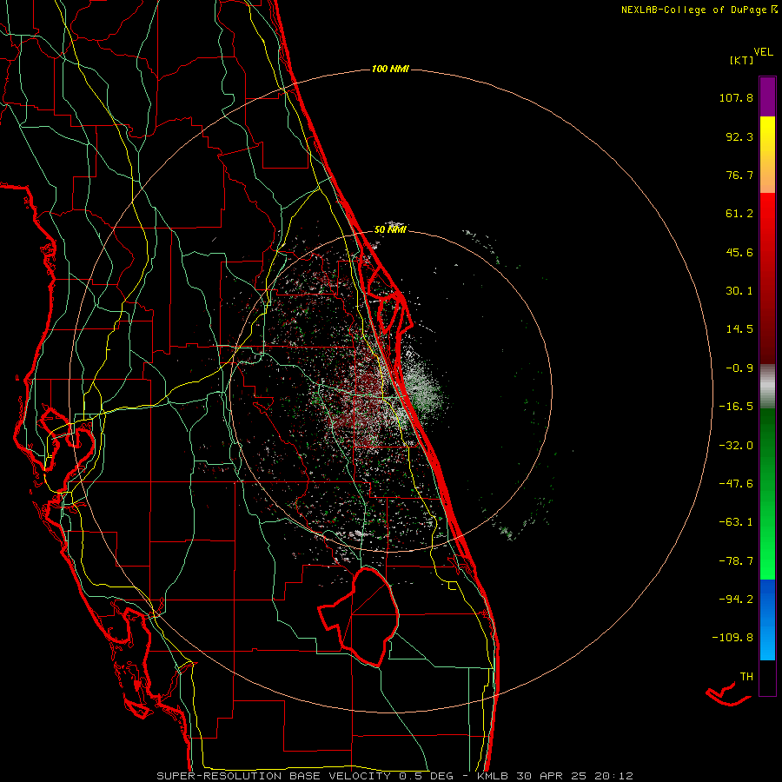The width and height of the screenshot is (782, 782).
Task: Click the 76.7 scale value
Action: tap(739, 175)
